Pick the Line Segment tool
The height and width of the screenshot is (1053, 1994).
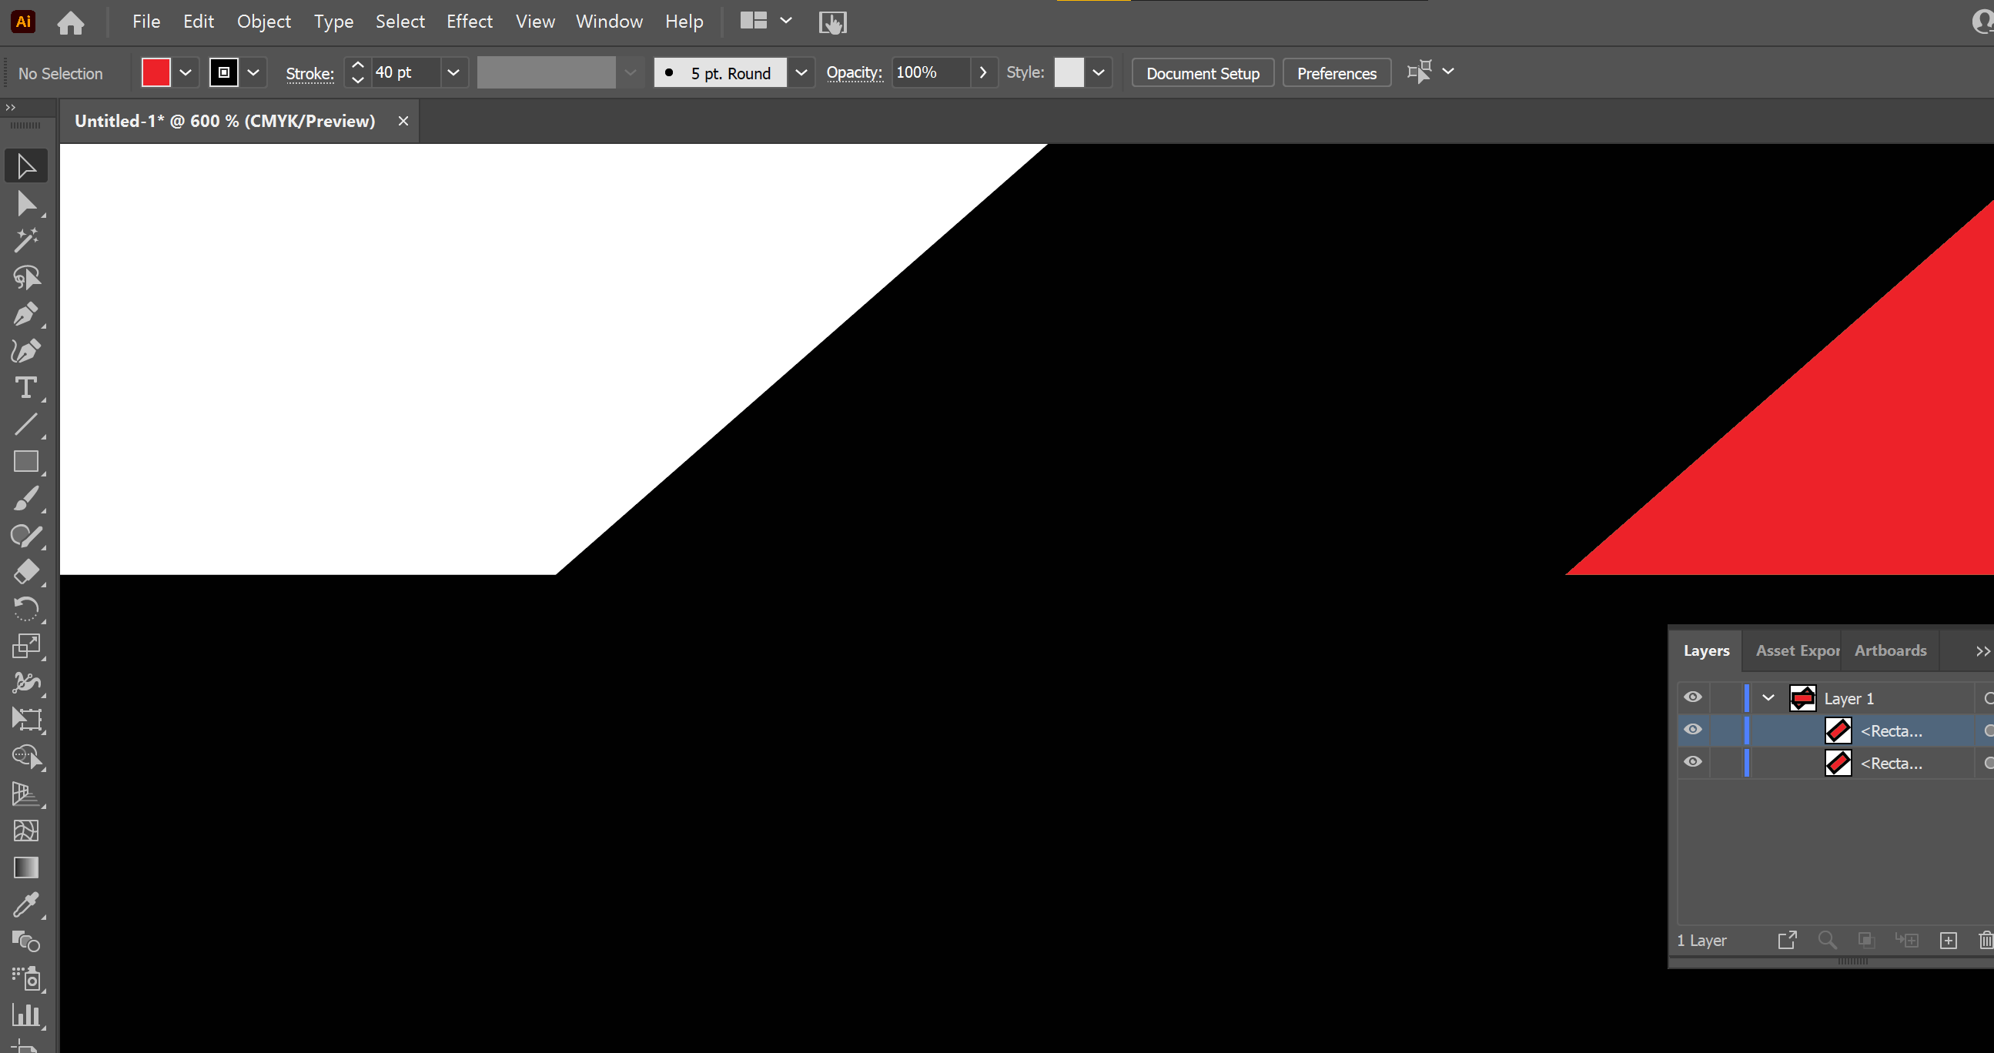coord(25,425)
